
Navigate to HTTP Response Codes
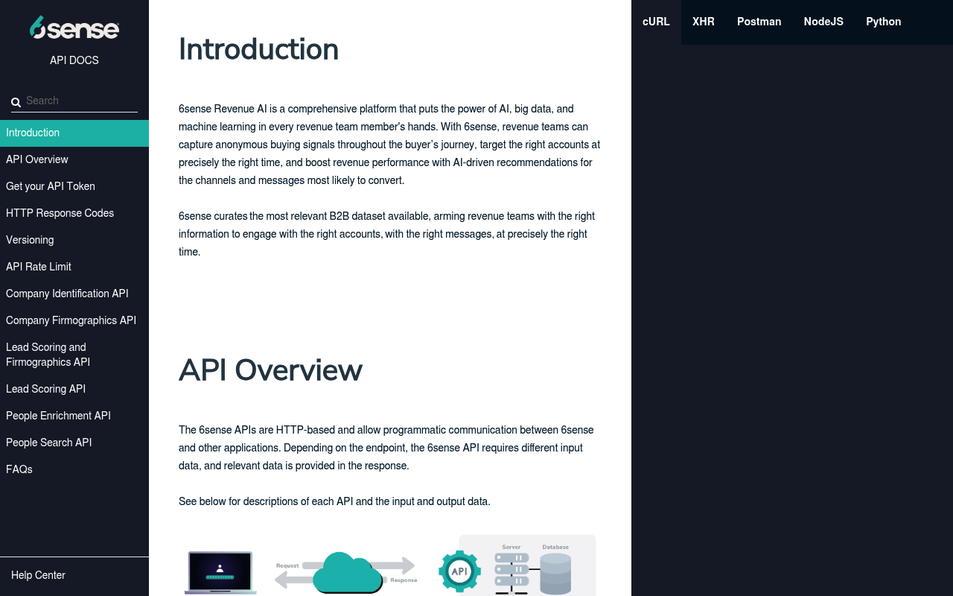74,214
